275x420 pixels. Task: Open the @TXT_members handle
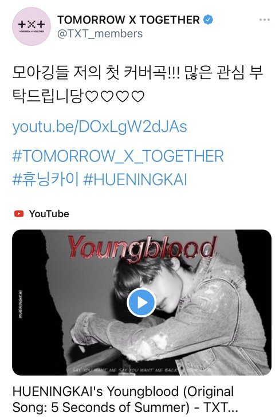(x=100, y=34)
